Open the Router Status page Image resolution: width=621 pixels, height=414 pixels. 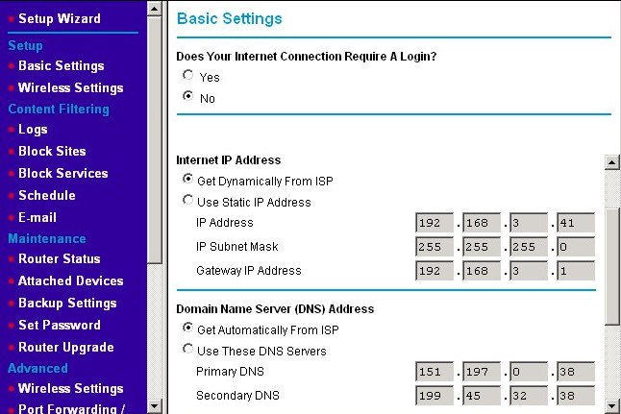click(x=60, y=258)
